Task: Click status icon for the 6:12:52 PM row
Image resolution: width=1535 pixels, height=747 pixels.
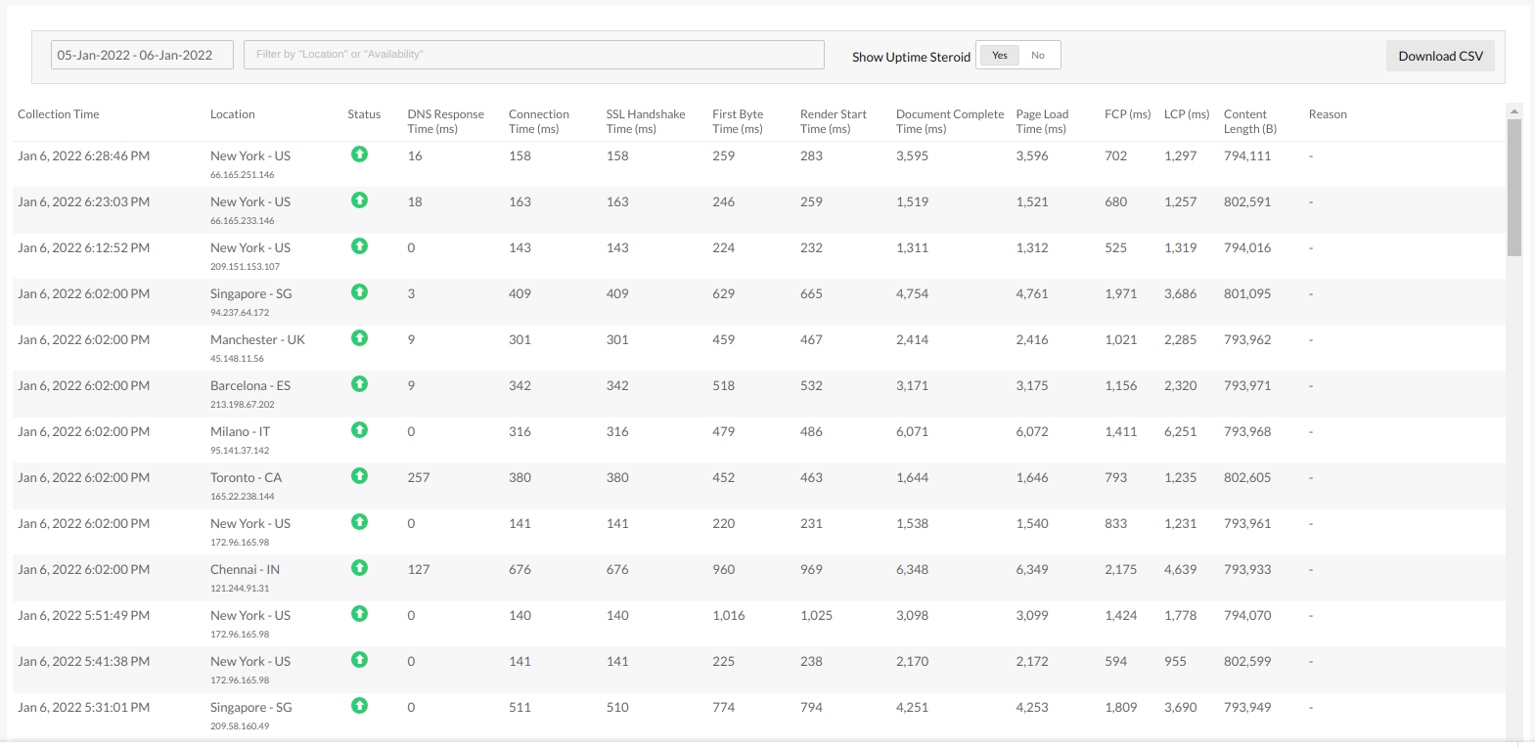Action: (359, 246)
